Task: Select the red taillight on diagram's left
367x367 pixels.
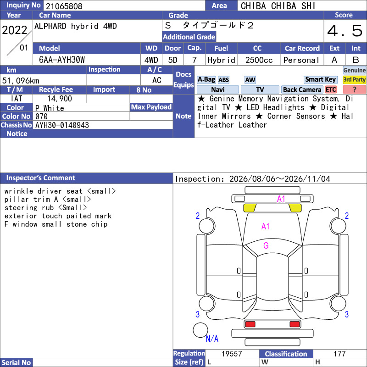Action: (250, 324)
